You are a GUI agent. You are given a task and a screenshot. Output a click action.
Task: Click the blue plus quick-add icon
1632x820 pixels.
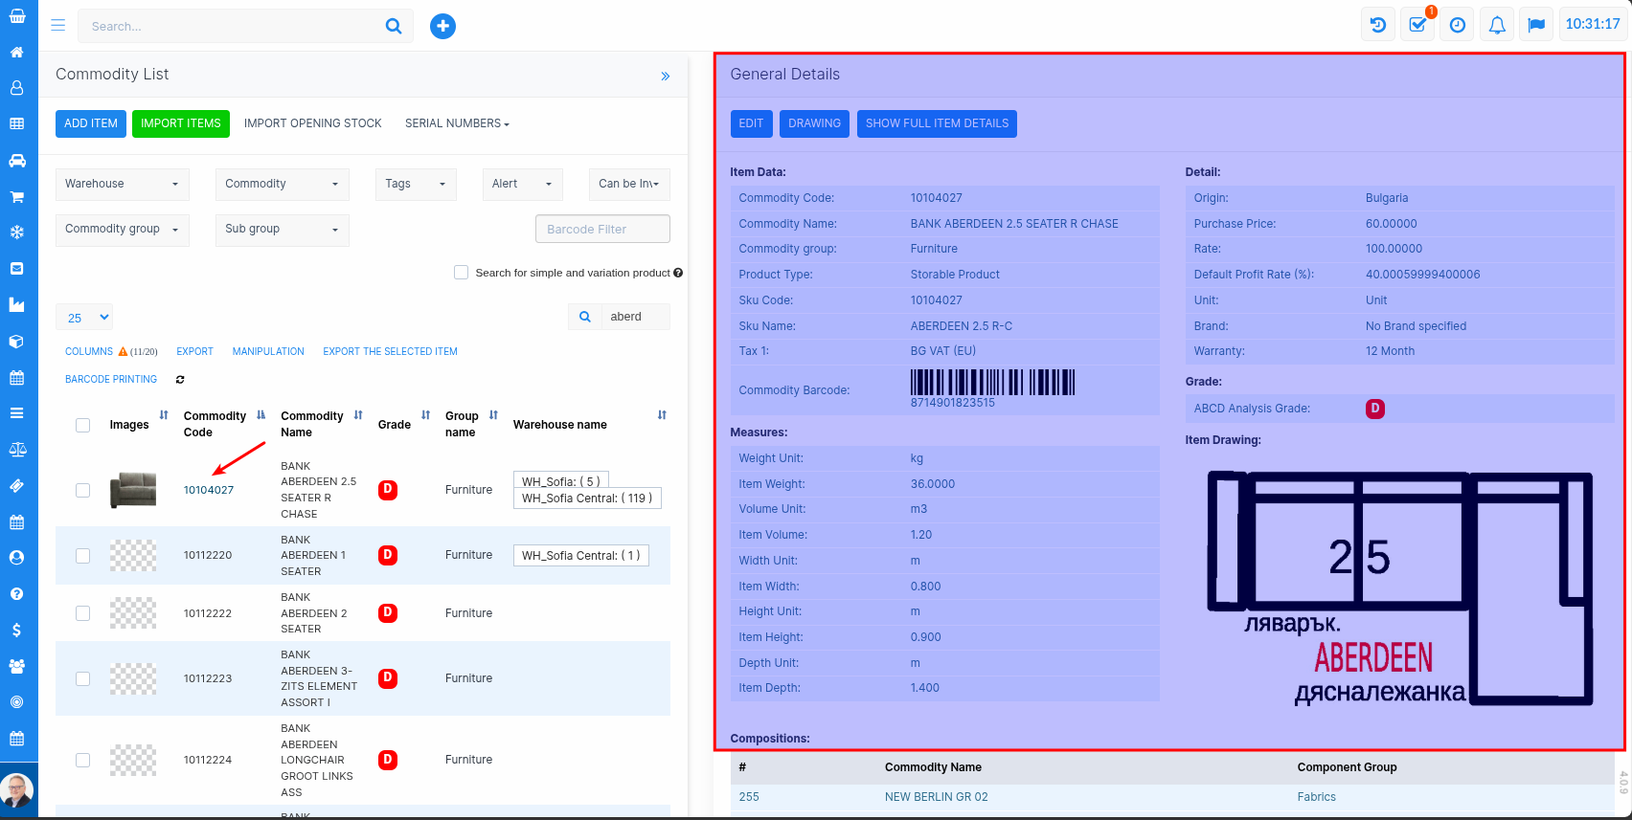tap(442, 27)
